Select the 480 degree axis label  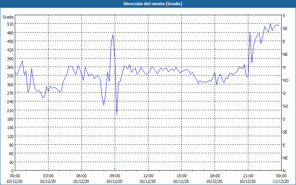pos(10,33)
